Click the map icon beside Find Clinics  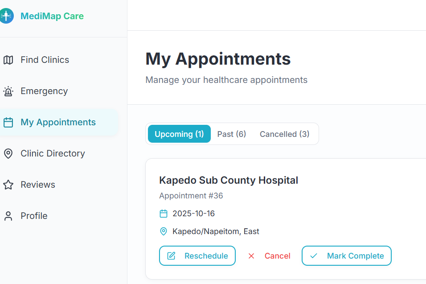coord(8,60)
